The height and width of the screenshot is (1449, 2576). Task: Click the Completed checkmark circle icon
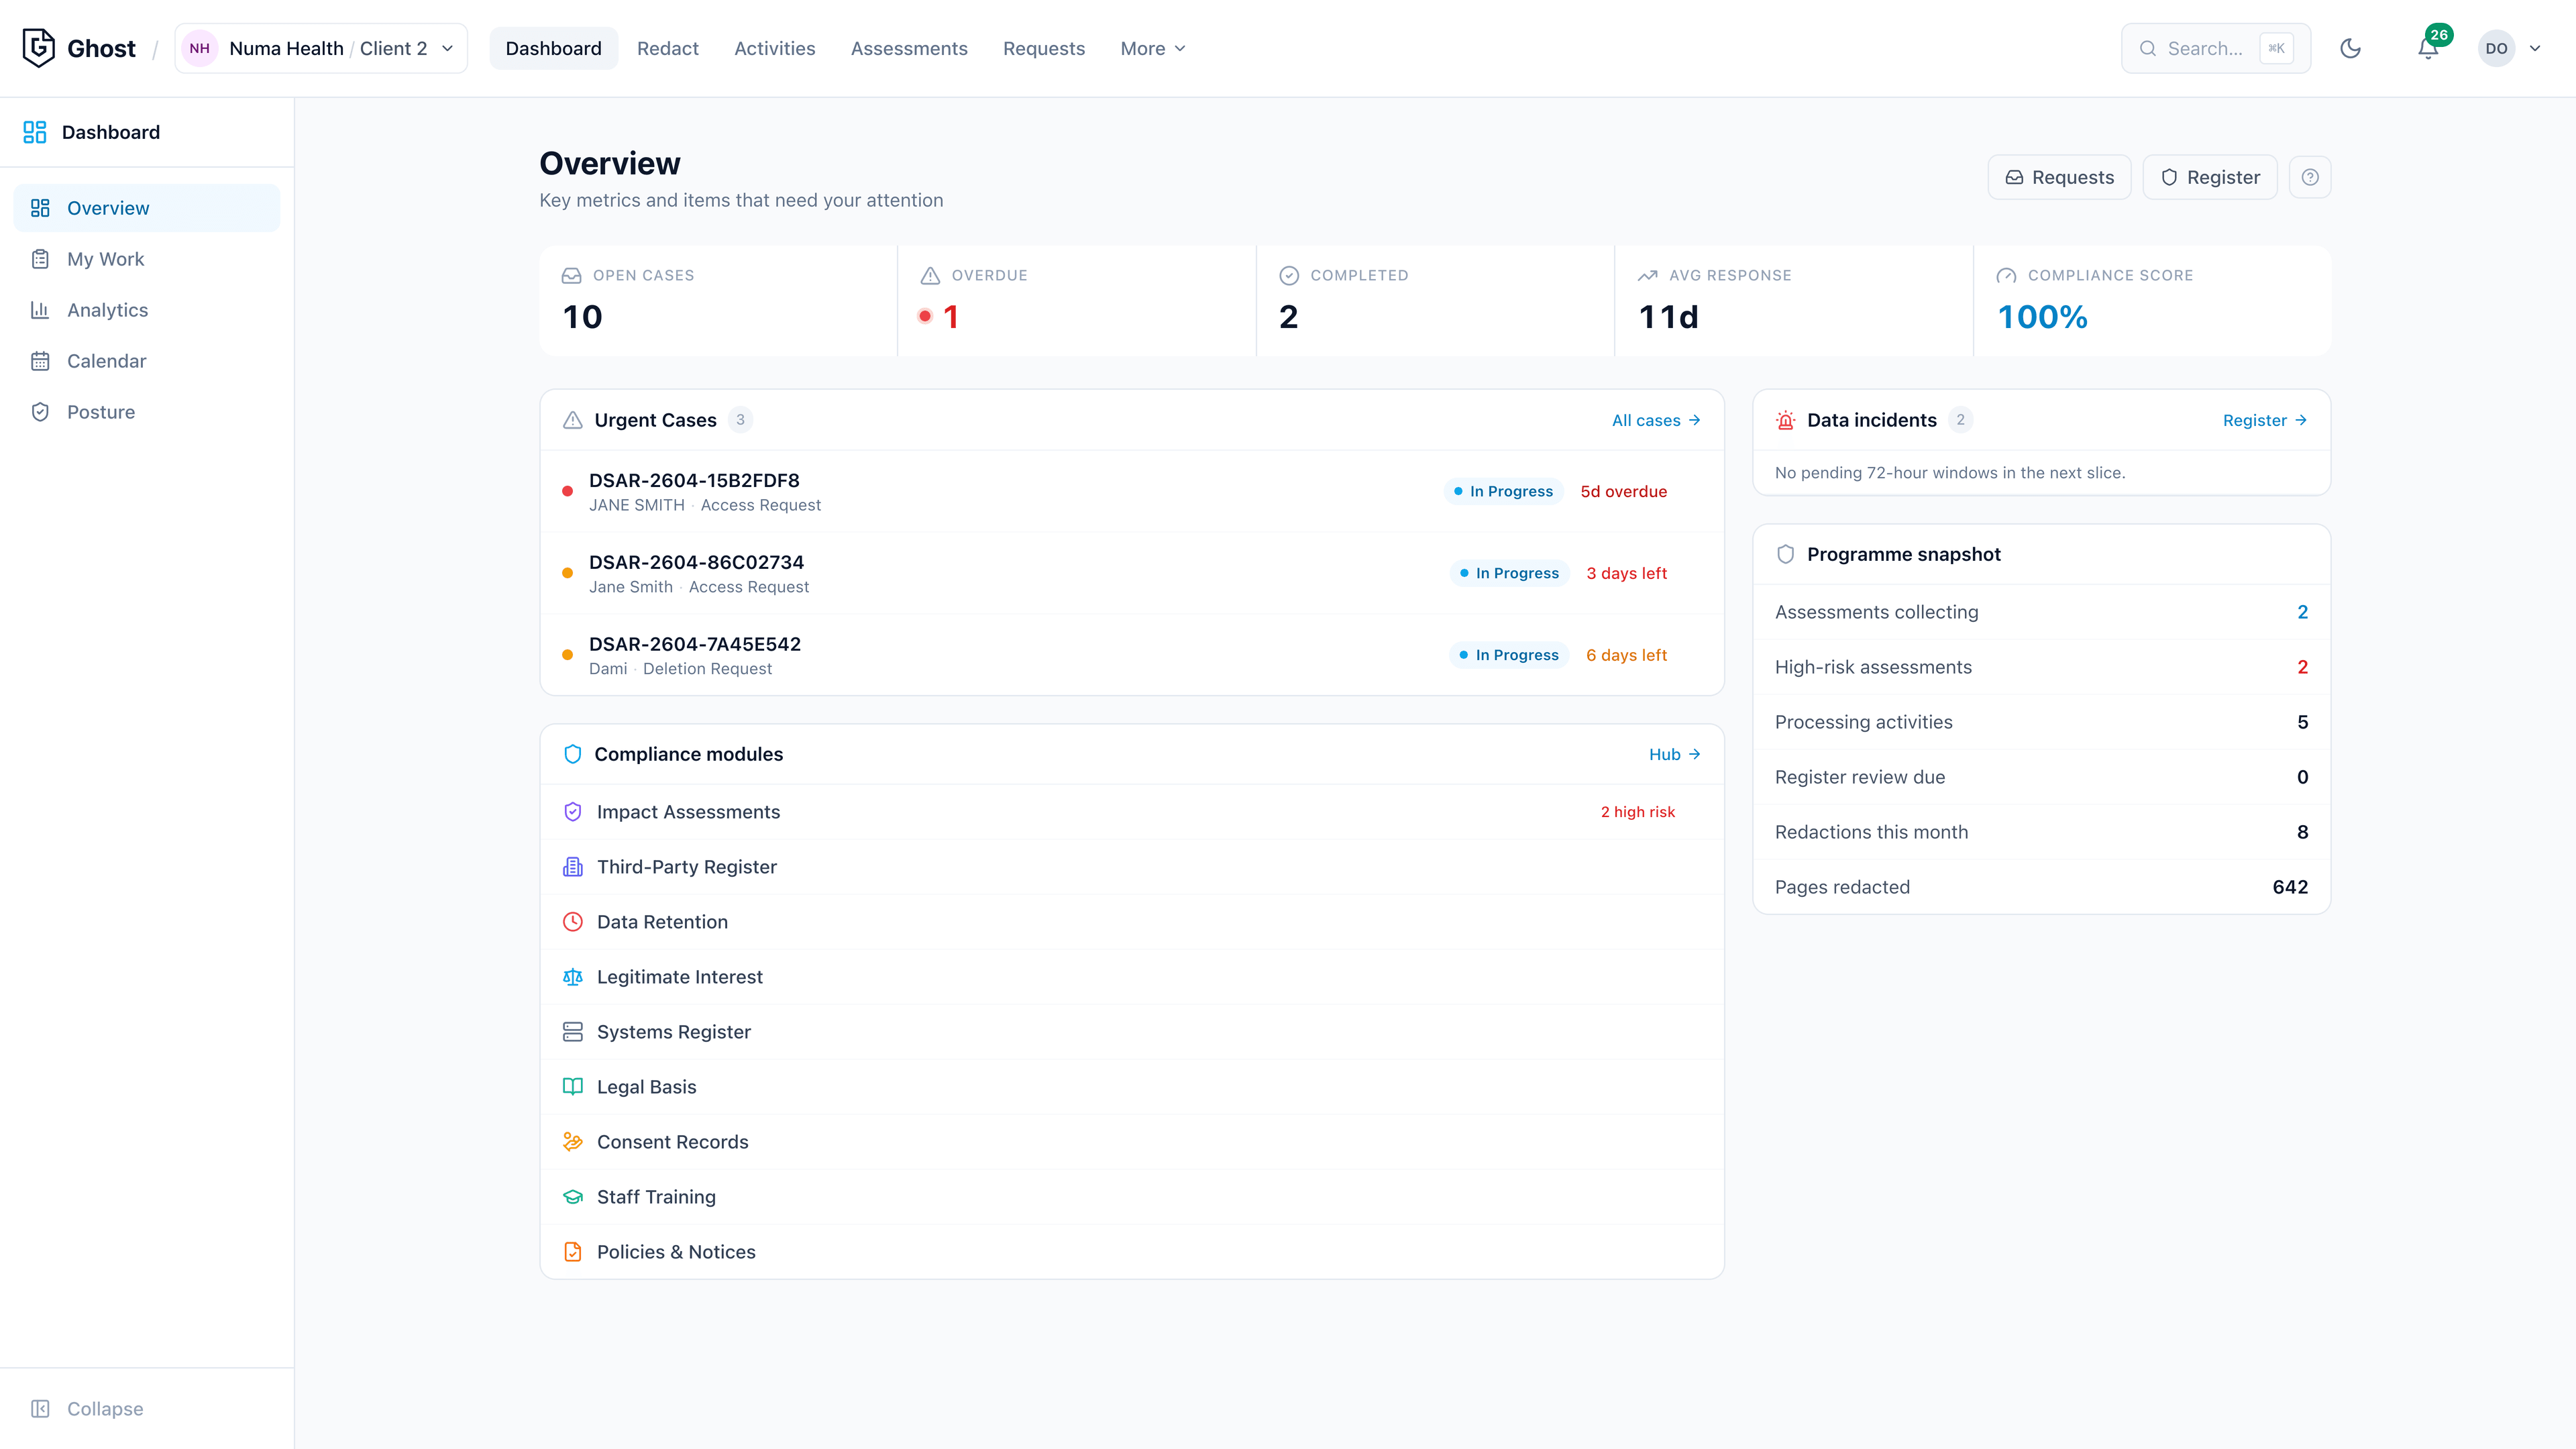pos(1289,275)
